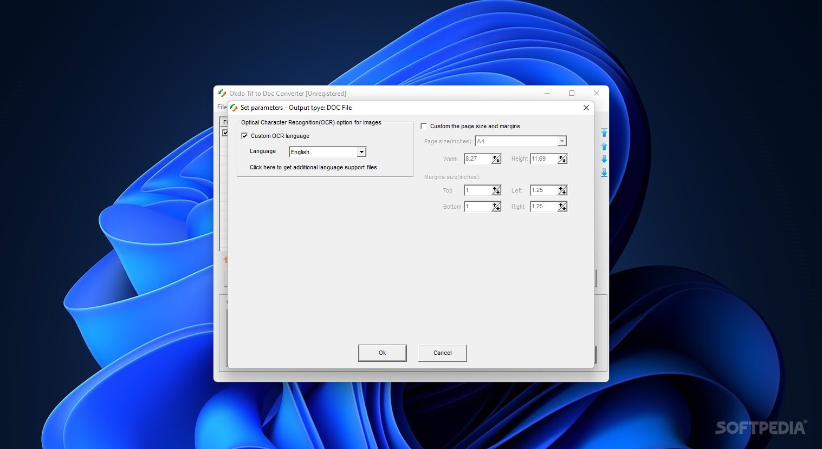Click the move-down arrow icon
This screenshot has height=449, width=822.
[604, 159]
